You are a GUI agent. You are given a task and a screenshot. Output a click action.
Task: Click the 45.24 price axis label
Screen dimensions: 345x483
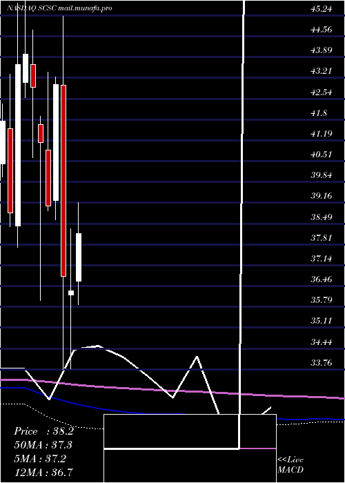pyautogui.click(x=322, y=9)
